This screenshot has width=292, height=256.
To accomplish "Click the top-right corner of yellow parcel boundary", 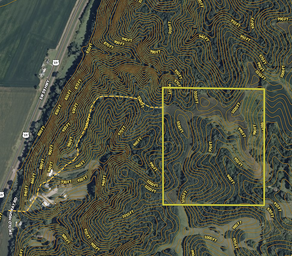I will pos(264,88).
